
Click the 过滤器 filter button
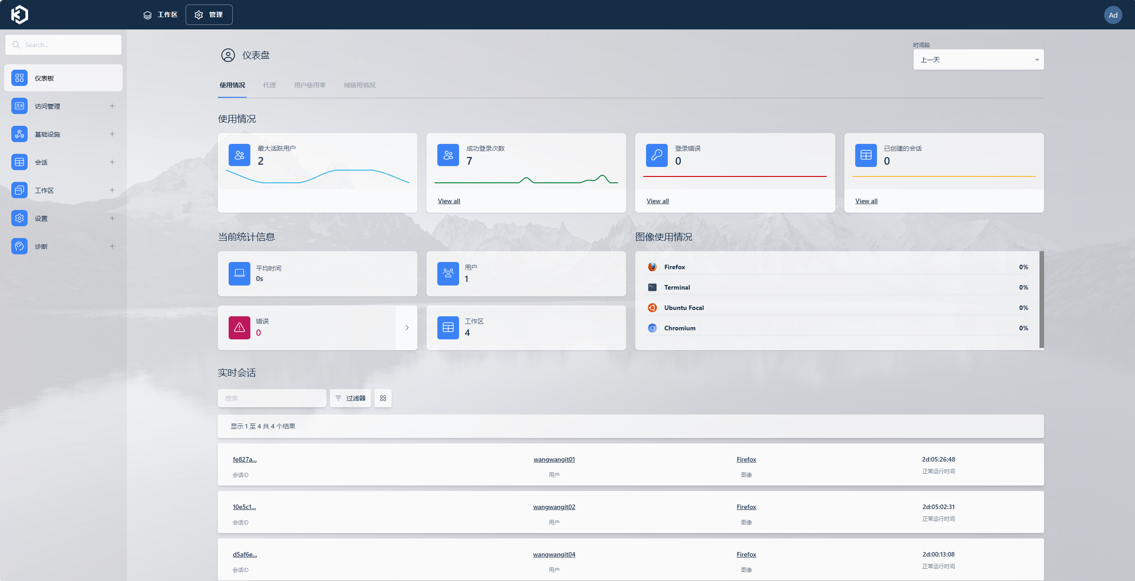point(350,398)
